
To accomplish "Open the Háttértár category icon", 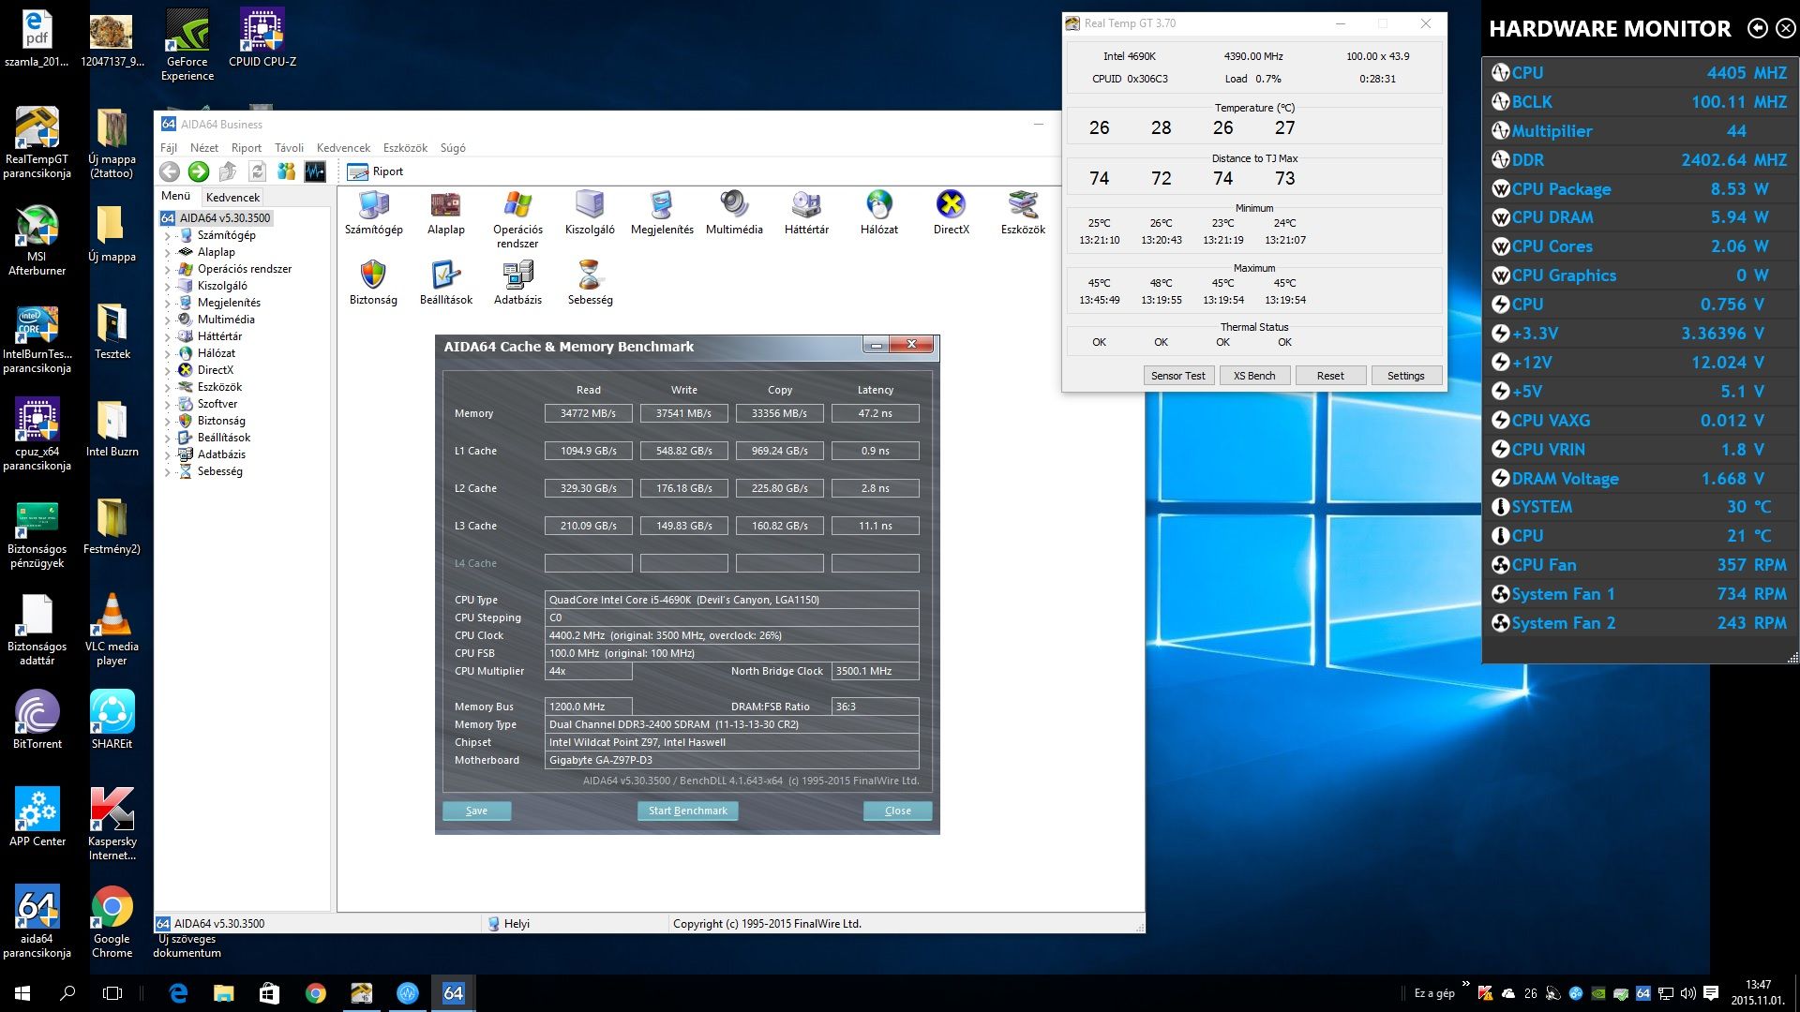I will [x=806, y=214].
